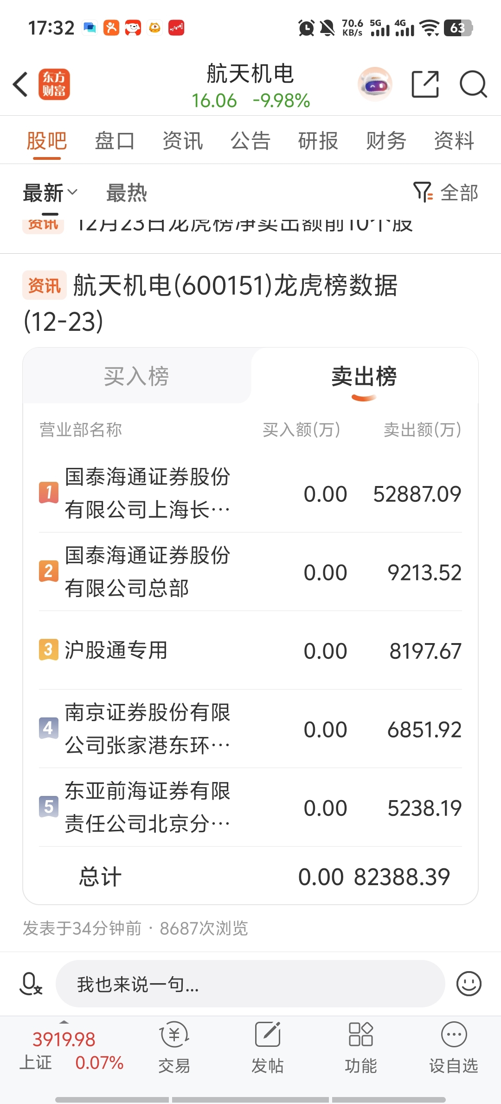
Task: Open search with the magnifier icon
Action: (473, 85)
